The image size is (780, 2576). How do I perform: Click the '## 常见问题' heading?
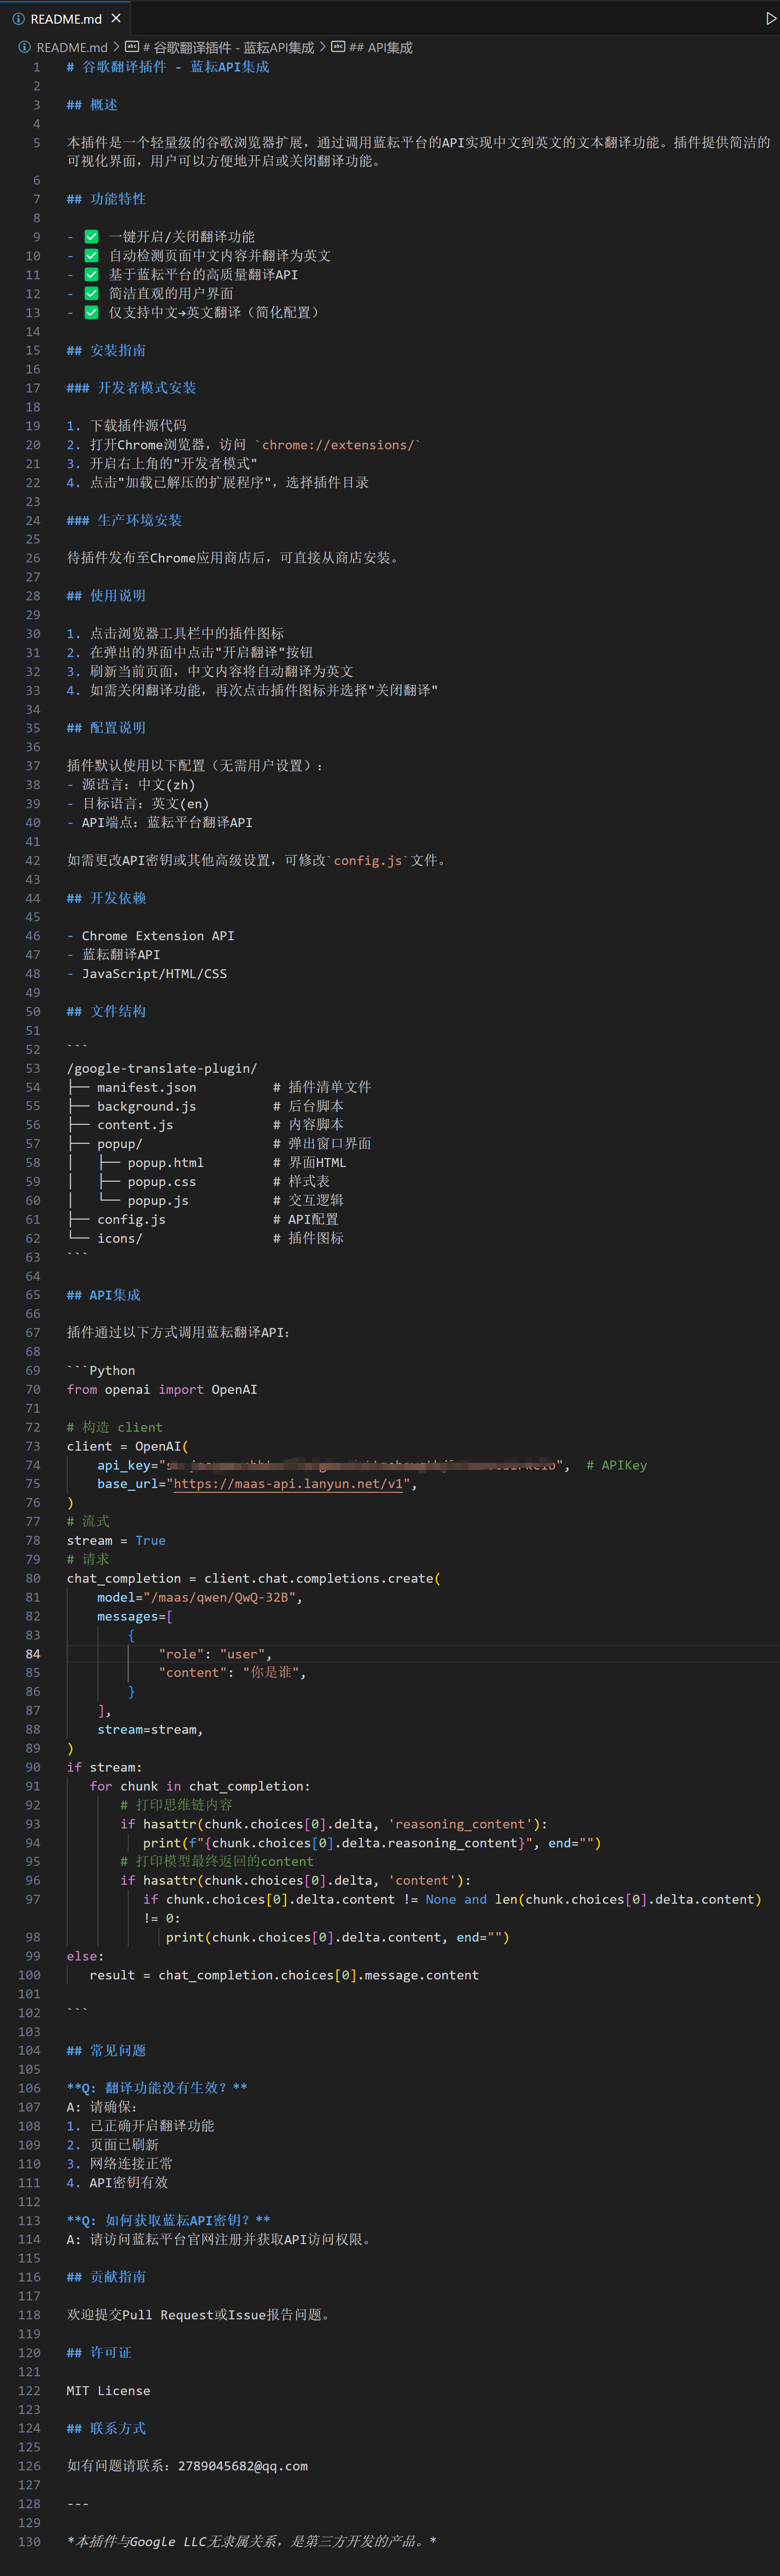106,2050
